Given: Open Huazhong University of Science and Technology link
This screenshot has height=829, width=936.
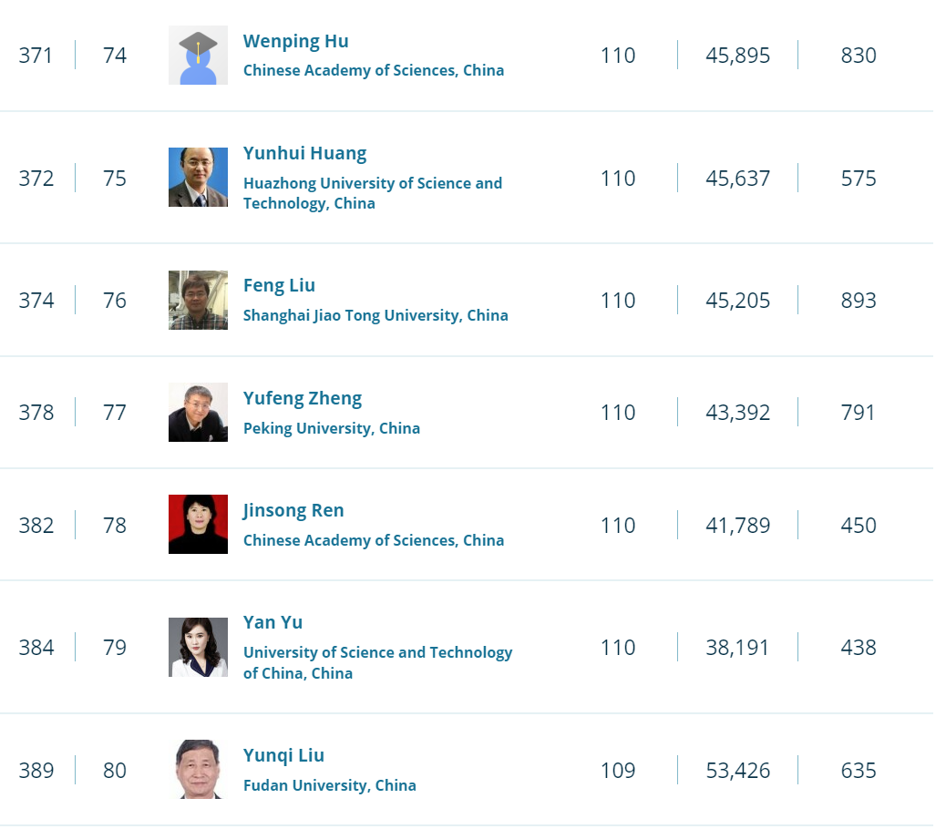Looking at the screenshot, I should pyautogui.click(x=372, y=193).
